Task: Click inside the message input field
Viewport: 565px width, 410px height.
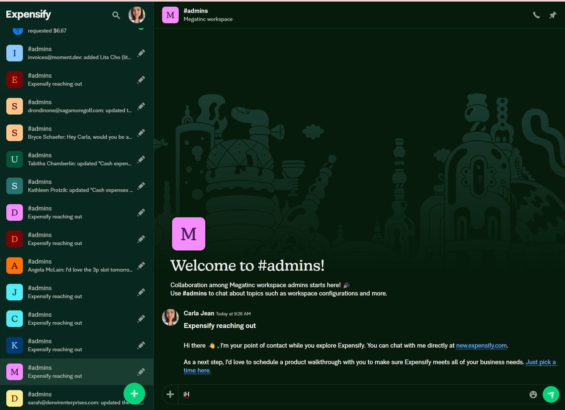Action: coord(332,394)
